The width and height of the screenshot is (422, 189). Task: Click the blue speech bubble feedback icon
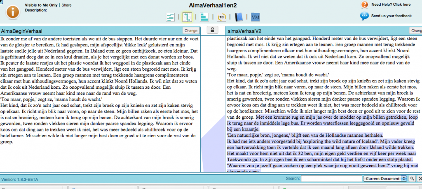point(364,16)
